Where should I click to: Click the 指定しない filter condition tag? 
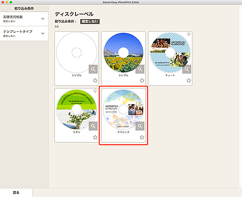click(x=90, y=21)
